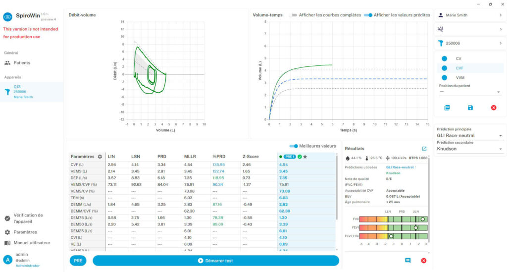Open the green Knudson link in Résultats
This screenshot has height=272, width=507.
click(393, 173)
